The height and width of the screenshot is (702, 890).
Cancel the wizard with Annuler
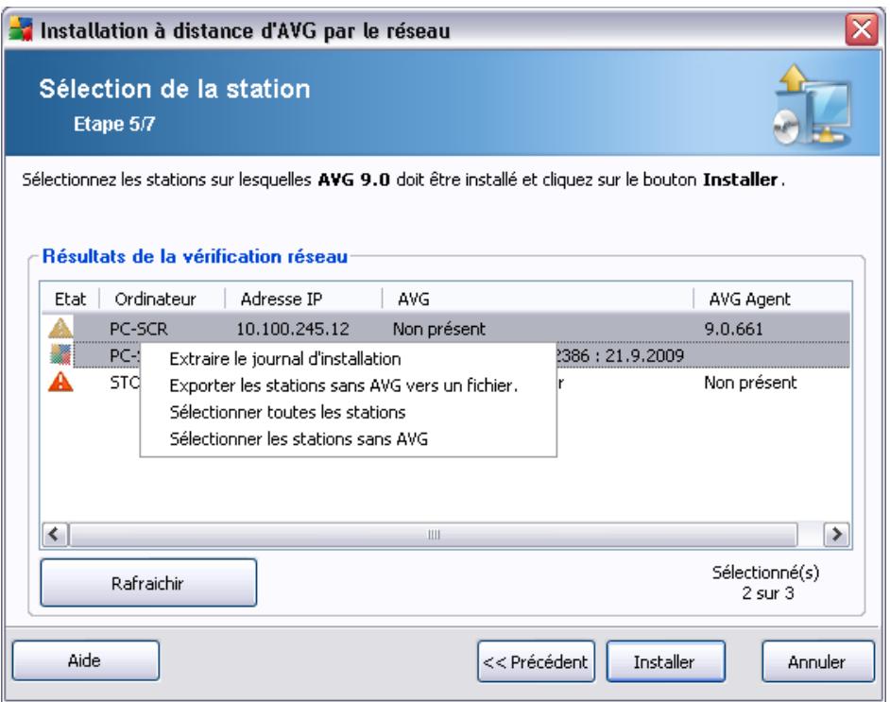(x=817, y=661)
